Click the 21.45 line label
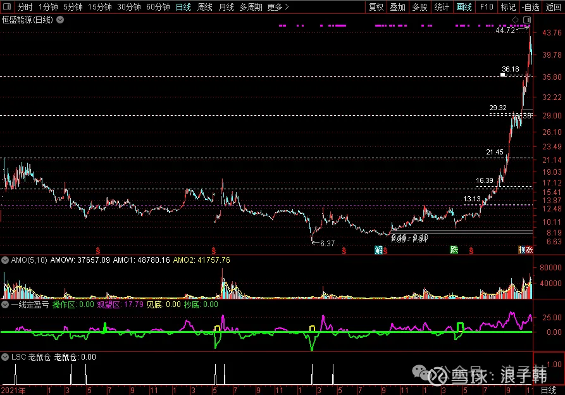 point(494,152)
